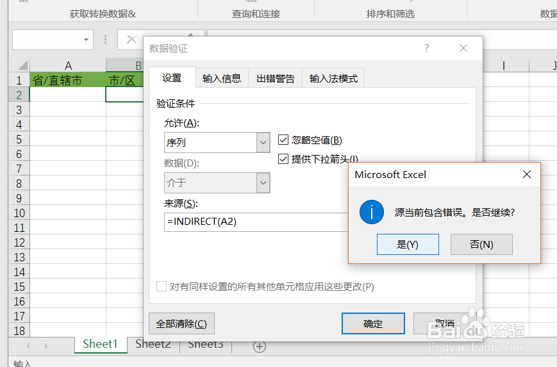Image resolution: width=557 pixels, height=367 pixels.
Task: Toggle the 忽略空值 checkbox
Action: click(x=283, y=140)
